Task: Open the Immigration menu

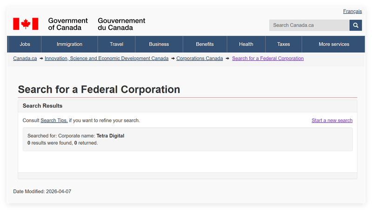Action: point(69,44)
